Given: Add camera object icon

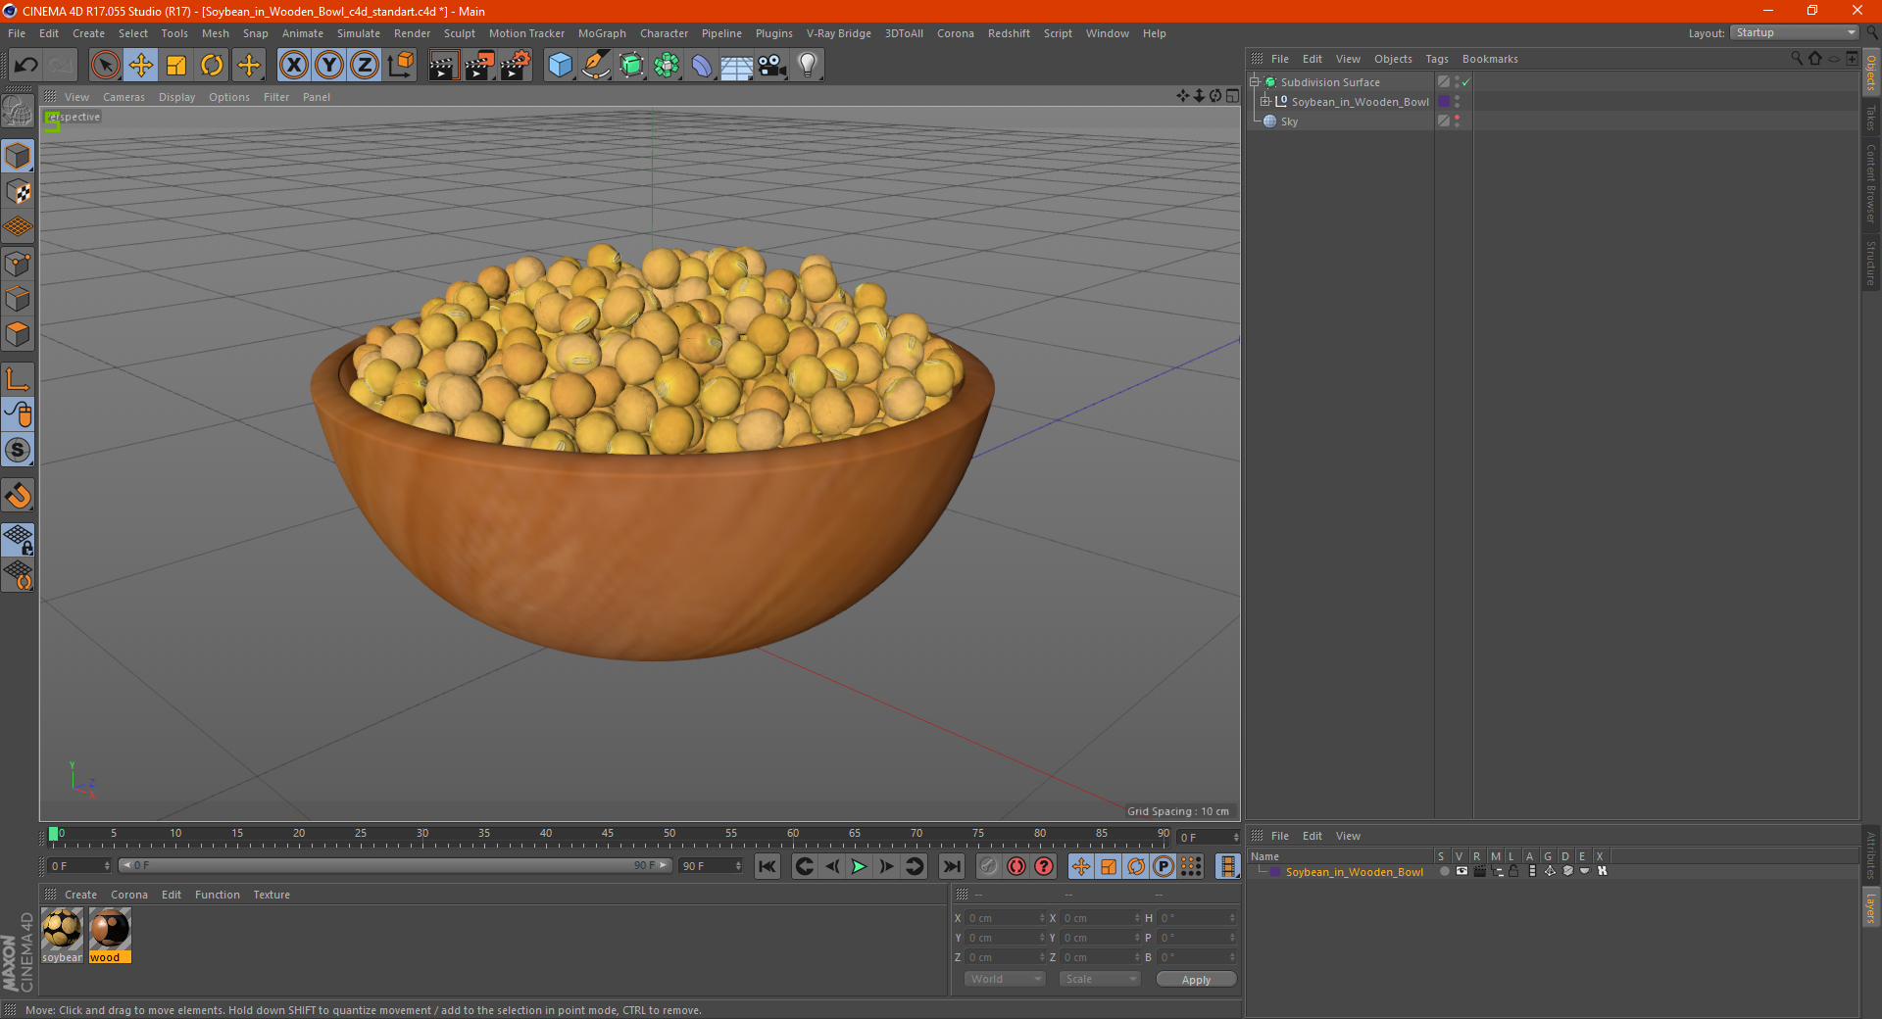Looking at the screenshot, I should tap(772, 66).
